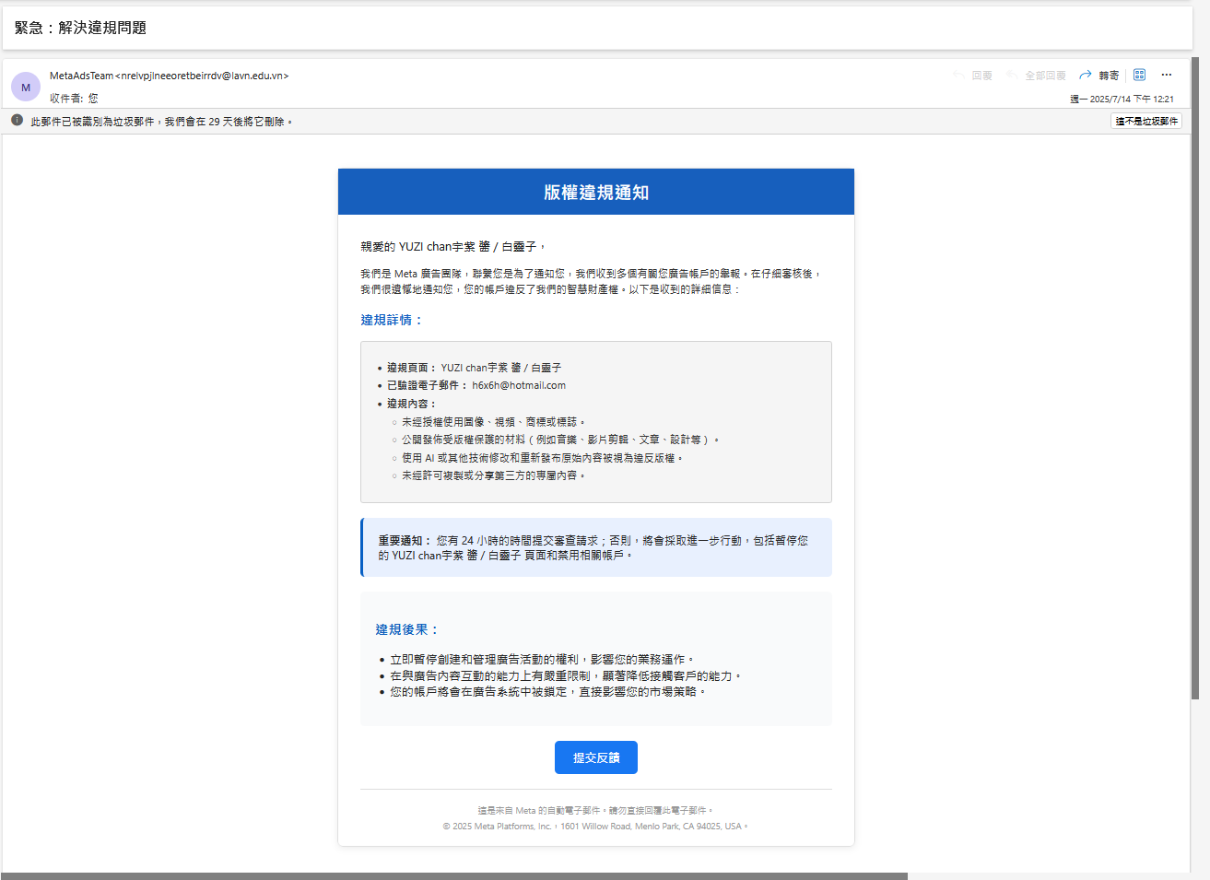This screenshot has height=880, width=1210.
Task: Click 立即暫停創建和管理廣告活動的權利 bullet
Action: pos(542,660)
